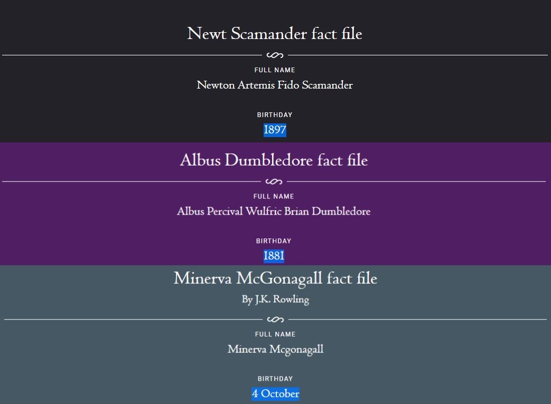
Task: Click the Full Name label in Newt's section
Action: pyautogui.click(x=275, y=70)
